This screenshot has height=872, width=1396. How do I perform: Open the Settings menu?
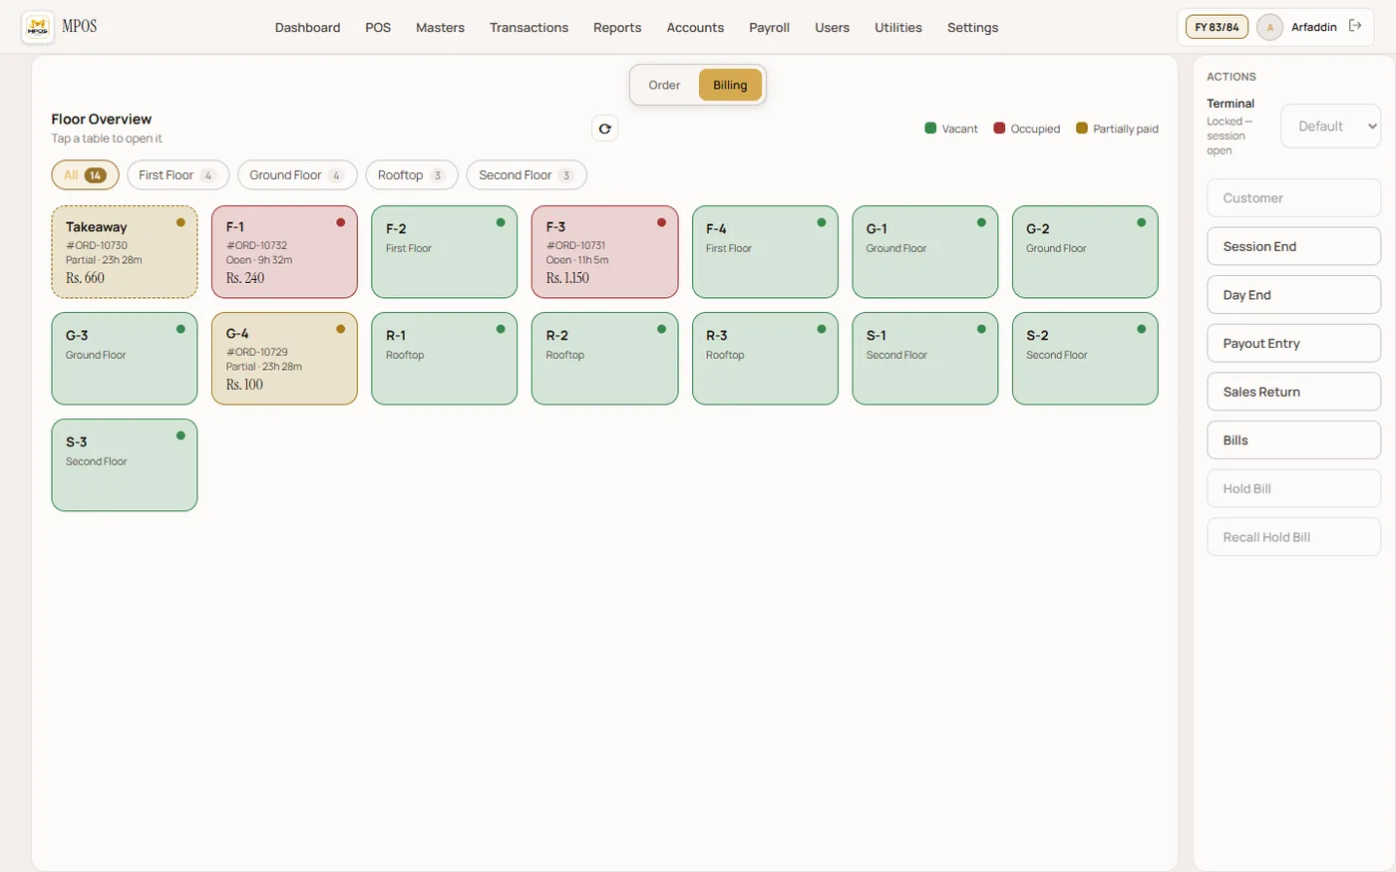[972, 27]
